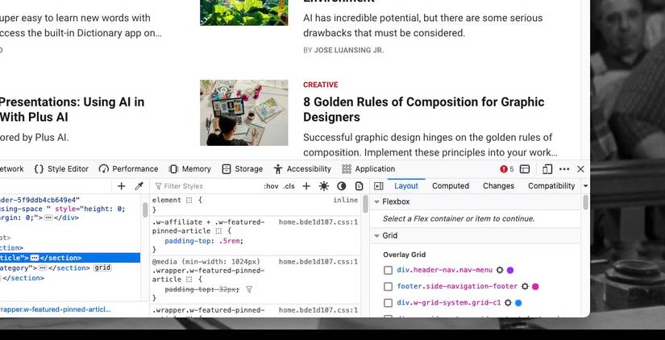Enable overlay for div.w-grid-system.grid-c1

click(x=388, y=303)
